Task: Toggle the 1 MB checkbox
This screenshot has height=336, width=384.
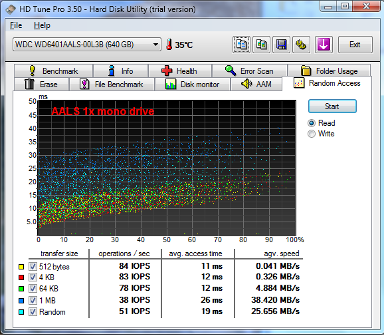Action: 33,300
